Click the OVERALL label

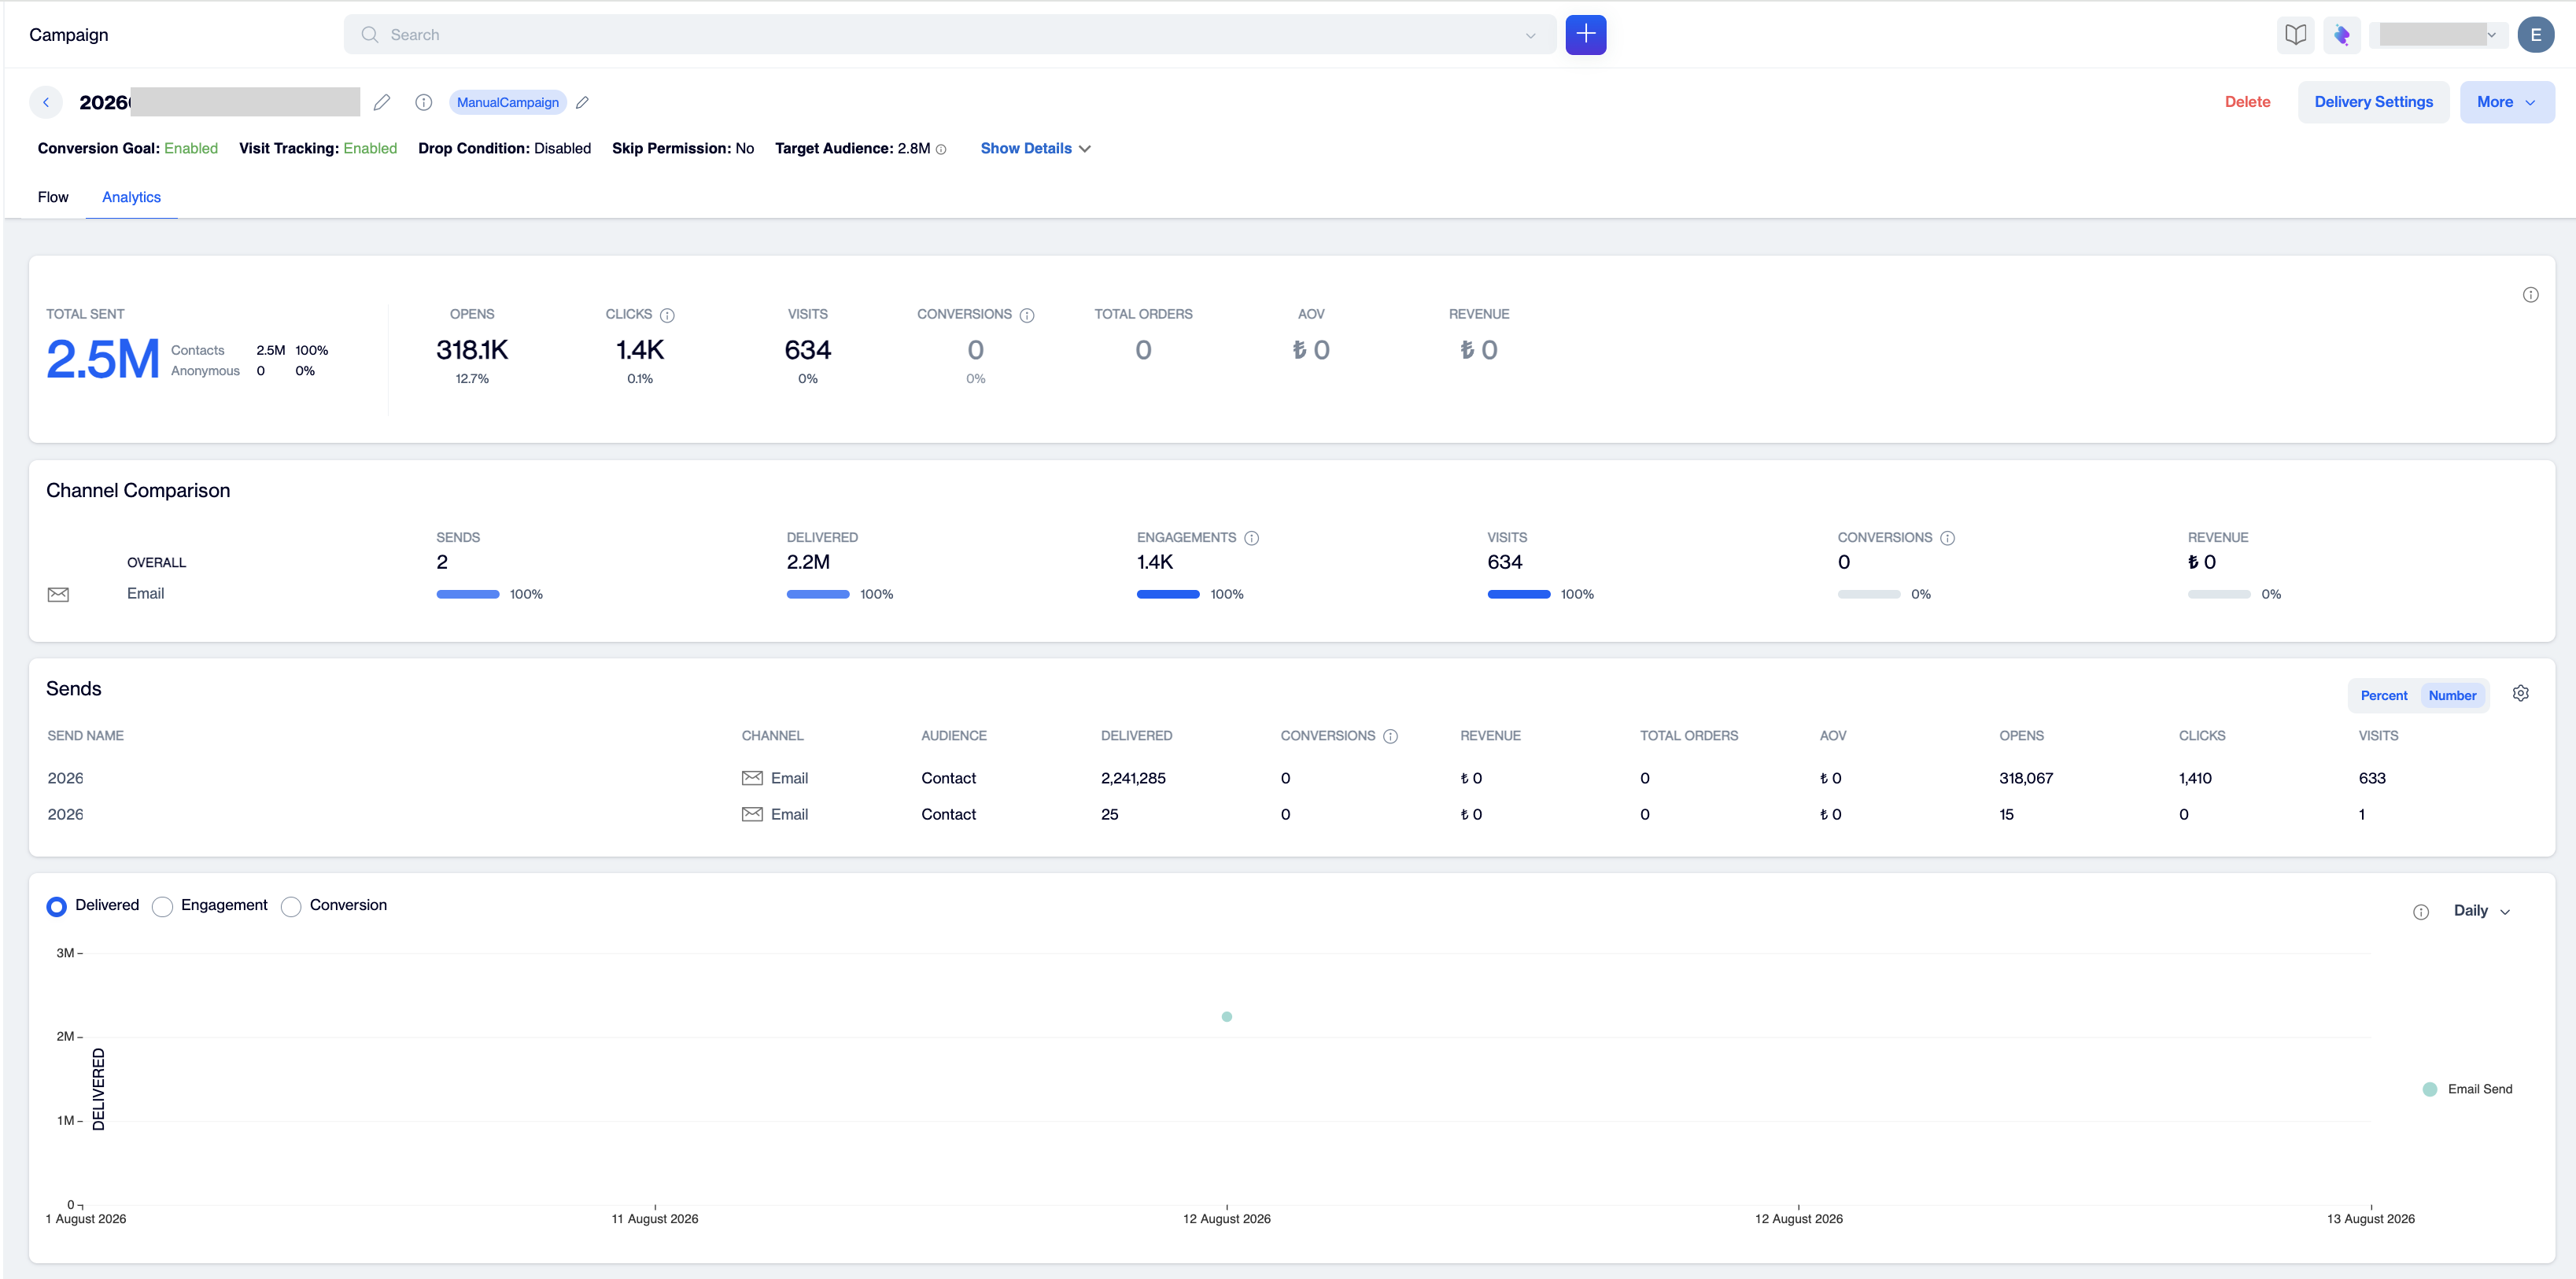[x=157, y=563]
